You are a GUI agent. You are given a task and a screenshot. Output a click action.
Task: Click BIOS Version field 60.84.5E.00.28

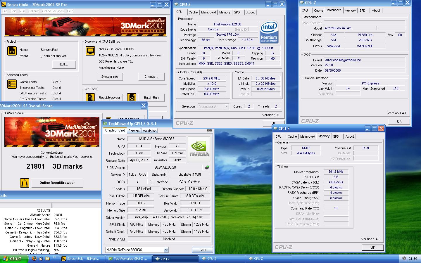pyautogui.click(x=165, y=167)
